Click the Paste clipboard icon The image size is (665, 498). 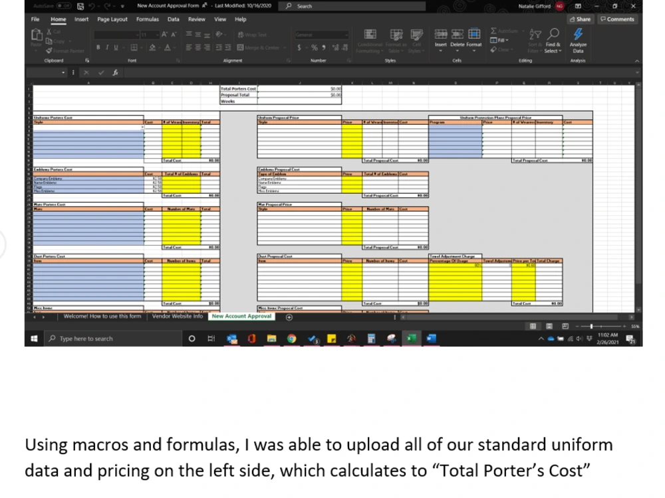(37, 35)
